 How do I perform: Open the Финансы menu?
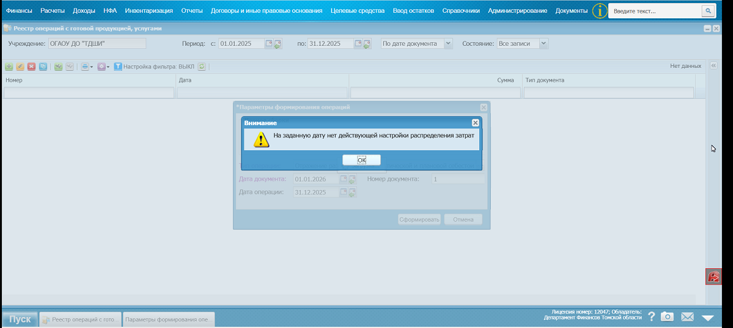pos(19,10)
